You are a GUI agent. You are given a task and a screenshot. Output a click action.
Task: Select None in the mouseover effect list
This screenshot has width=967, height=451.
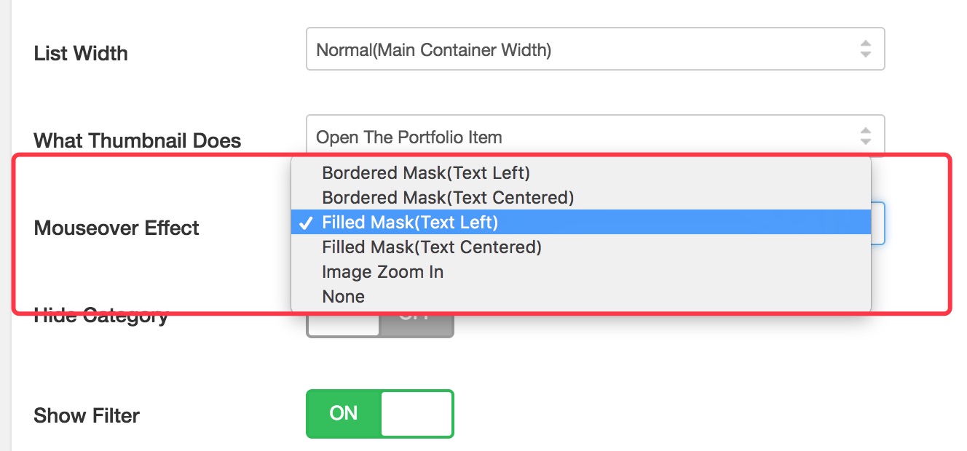[x=344, y=297]
